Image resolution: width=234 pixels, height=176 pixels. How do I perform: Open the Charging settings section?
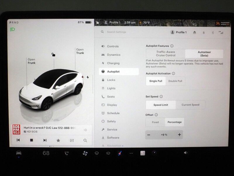pos(113,63)
